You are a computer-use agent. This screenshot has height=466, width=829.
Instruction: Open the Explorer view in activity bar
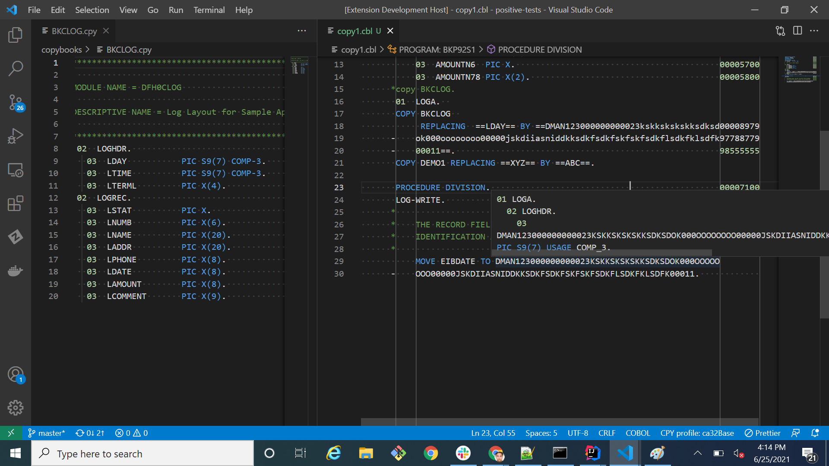pos(16,35)
